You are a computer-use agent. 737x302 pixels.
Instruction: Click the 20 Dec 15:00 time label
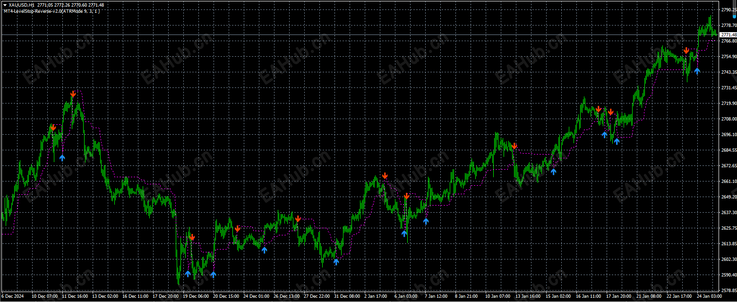[x=226, y=296]
